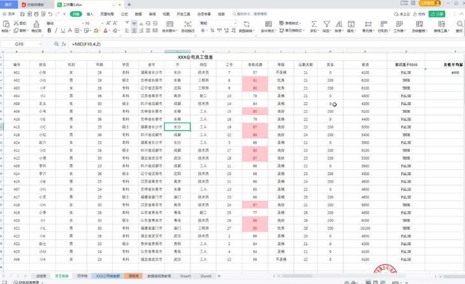Click the not-uploaded cloud button
The width and height of the screenshot is (465, 284).
(x=402, y=14)
